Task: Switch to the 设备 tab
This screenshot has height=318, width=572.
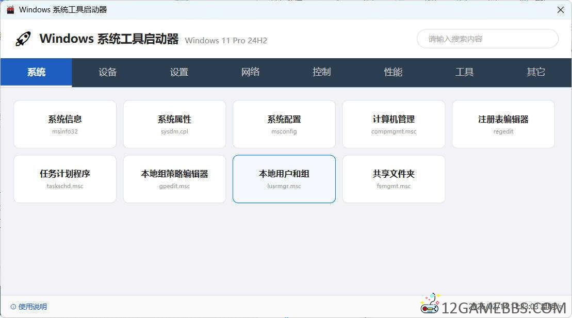Action: [107, 72]
